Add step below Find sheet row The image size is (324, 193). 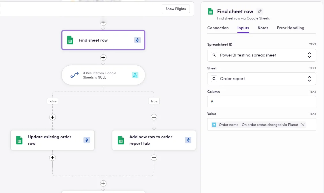pos(103,57)
